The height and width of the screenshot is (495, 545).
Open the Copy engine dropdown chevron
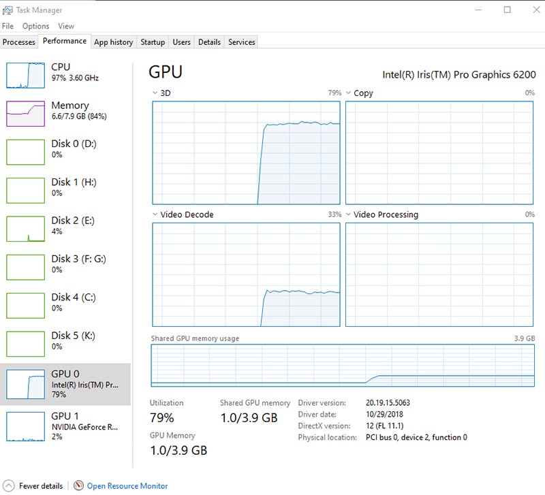[x=348, y=93]
